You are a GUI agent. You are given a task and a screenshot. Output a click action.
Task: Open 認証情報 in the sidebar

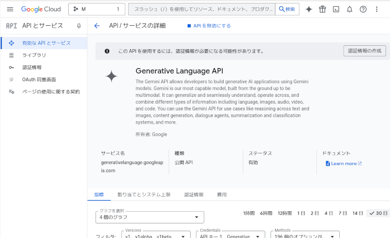click(44, 67)
